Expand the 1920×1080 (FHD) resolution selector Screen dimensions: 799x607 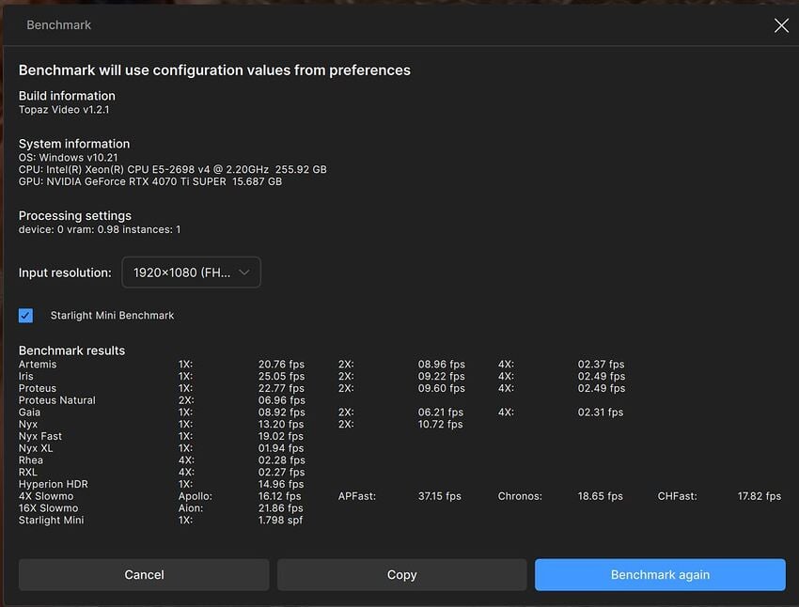191,272
